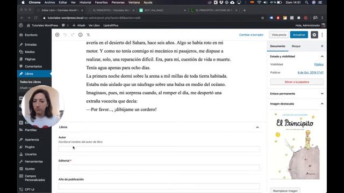The width and height of the screenshot is (344, 193).
Task: Click El Principito featured image thumbnail
Action: (x=295, y=145)
